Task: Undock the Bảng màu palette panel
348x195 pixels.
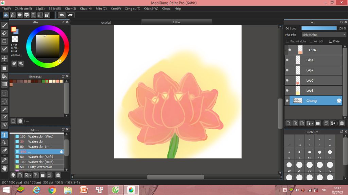Action: click(x=63, y=76)
